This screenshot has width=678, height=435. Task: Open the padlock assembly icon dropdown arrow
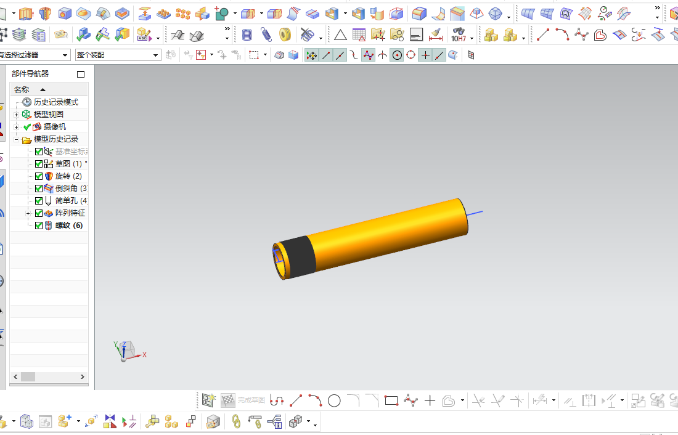pos(524,38)
